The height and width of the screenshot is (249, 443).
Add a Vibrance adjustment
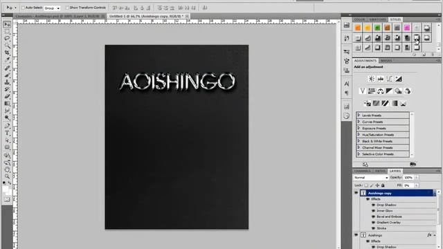pos(363,91)
